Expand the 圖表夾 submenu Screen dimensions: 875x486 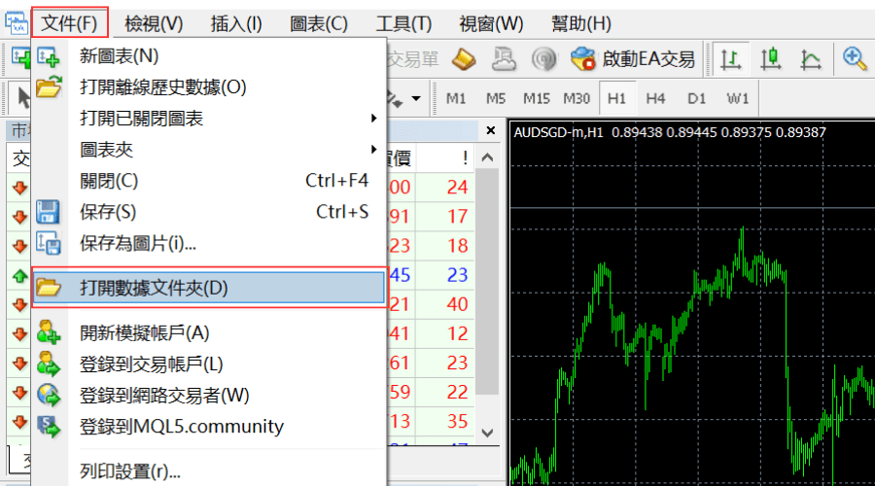click(x=209, y=150)
